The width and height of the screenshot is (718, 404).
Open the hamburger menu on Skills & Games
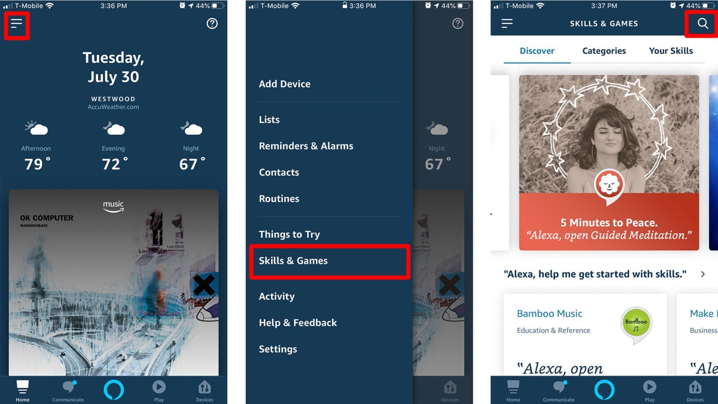coord(507,23)
